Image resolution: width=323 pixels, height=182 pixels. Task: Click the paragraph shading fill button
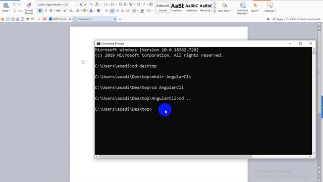(142, 11)
